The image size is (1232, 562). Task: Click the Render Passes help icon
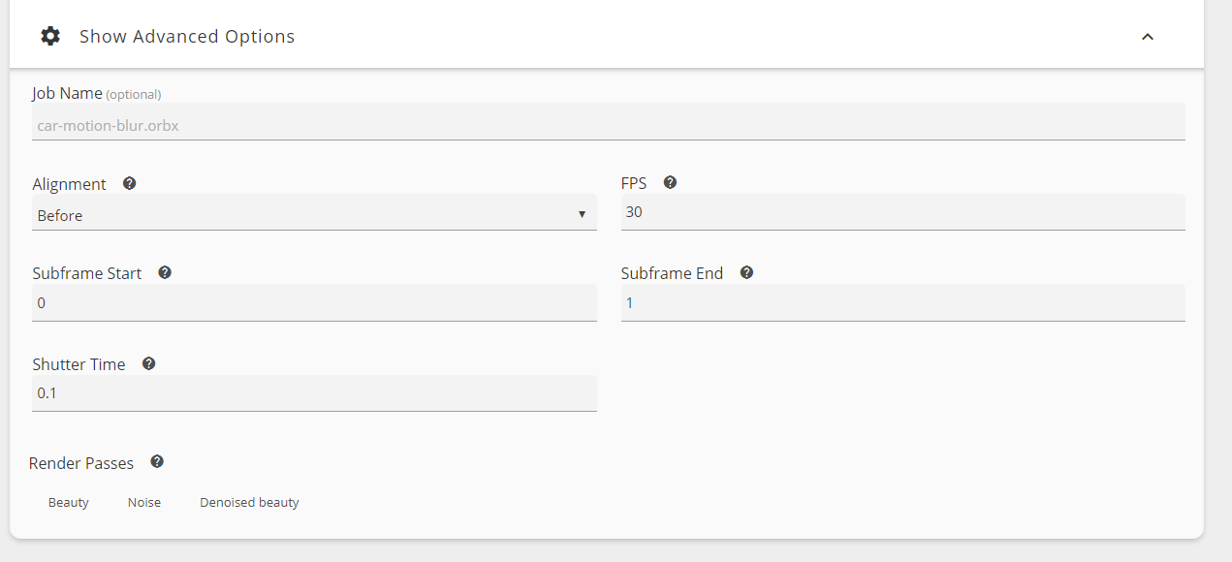coord(157,462)
